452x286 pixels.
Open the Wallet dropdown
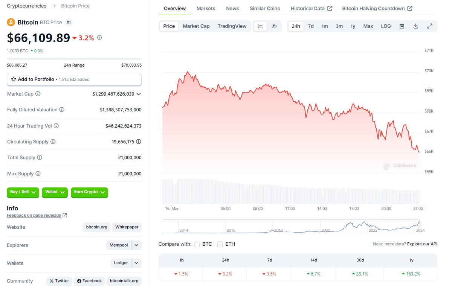[x=55, y=192]
